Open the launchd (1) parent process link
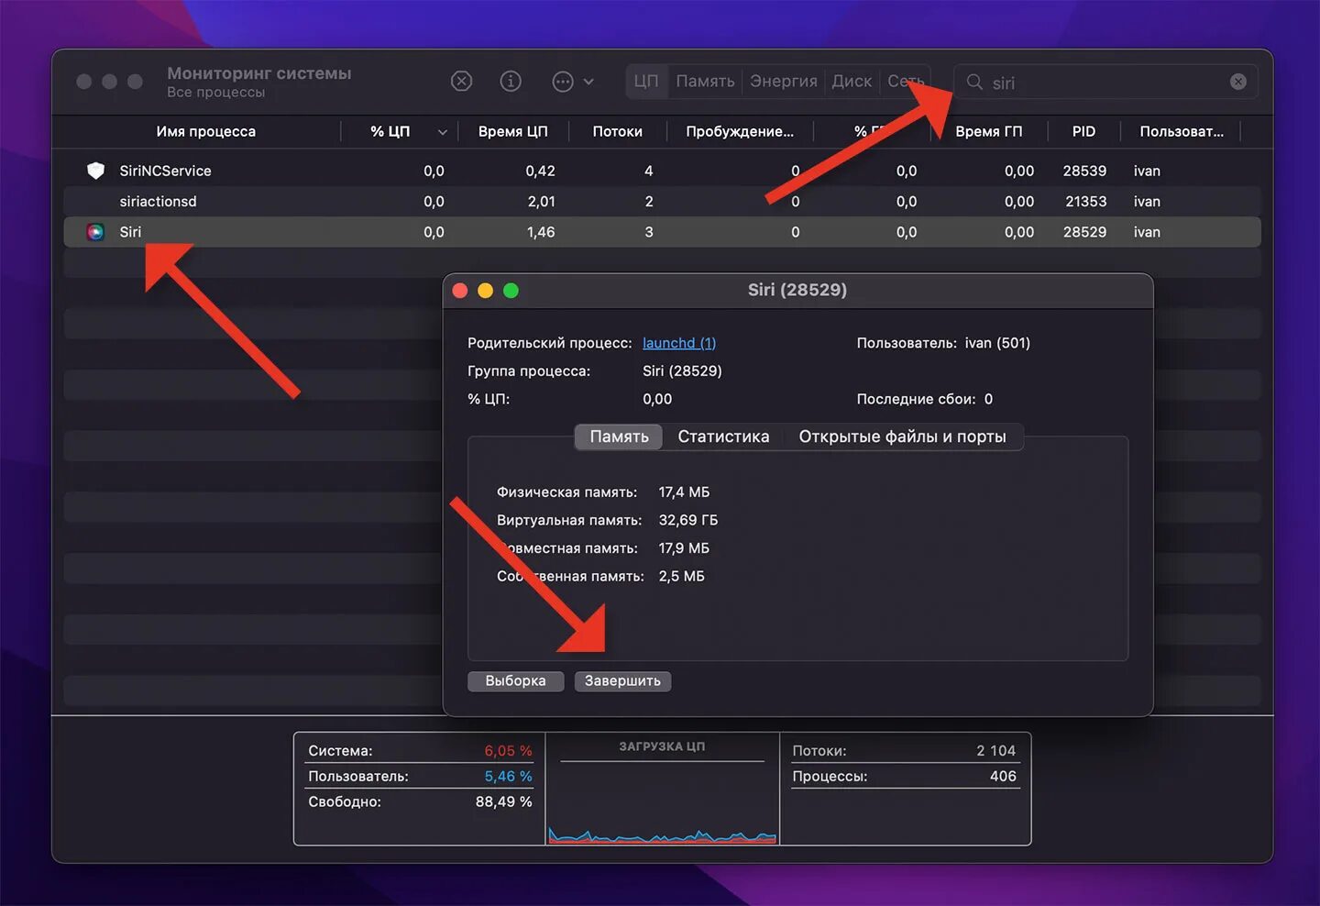1320x906 pixels. tap(679, 343)
